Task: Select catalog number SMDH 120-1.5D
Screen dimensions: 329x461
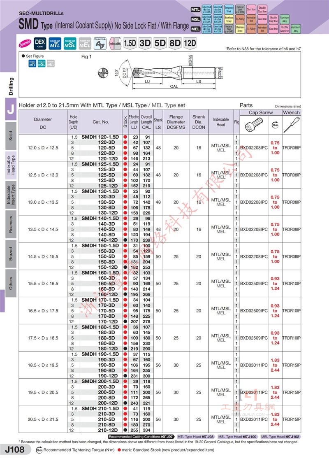Action: pos(100,137)
